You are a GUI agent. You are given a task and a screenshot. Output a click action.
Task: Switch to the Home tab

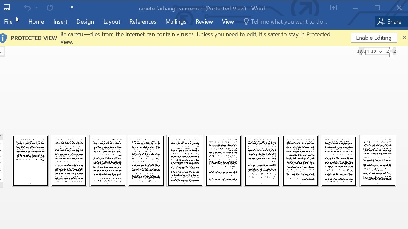coord(36,22)
